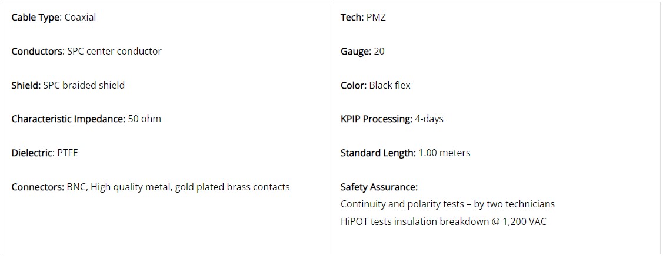Click the PTFE value text
Image resolution: width=663 pixels, height=256 pixels.
coord(68,153)
